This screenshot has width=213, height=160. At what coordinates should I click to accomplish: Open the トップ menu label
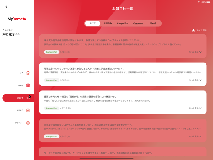pos(21,73)
